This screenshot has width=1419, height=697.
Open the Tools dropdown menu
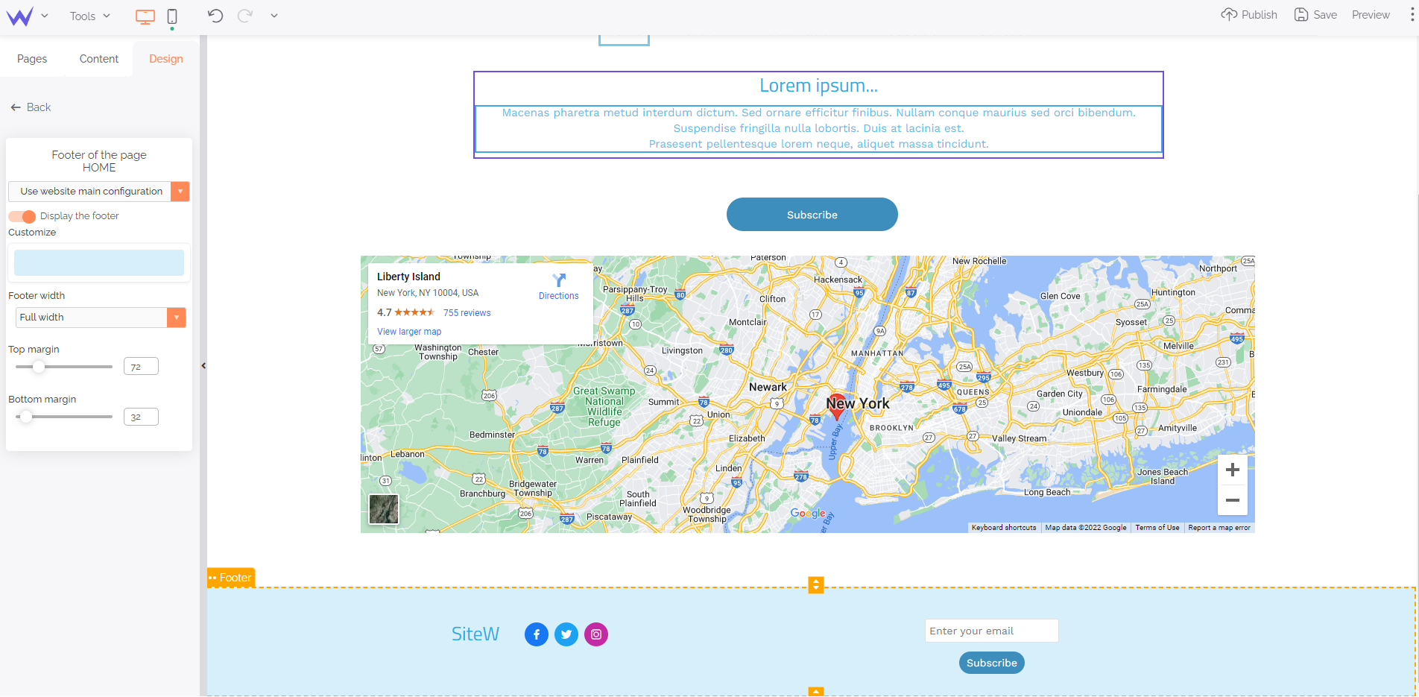[89, 16]
